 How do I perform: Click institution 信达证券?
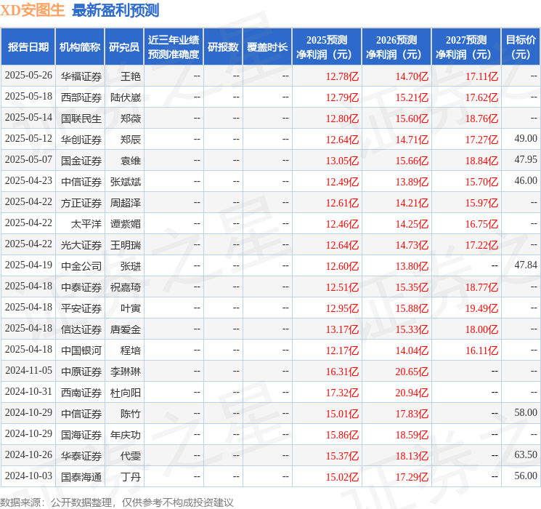tap(81, 329)
